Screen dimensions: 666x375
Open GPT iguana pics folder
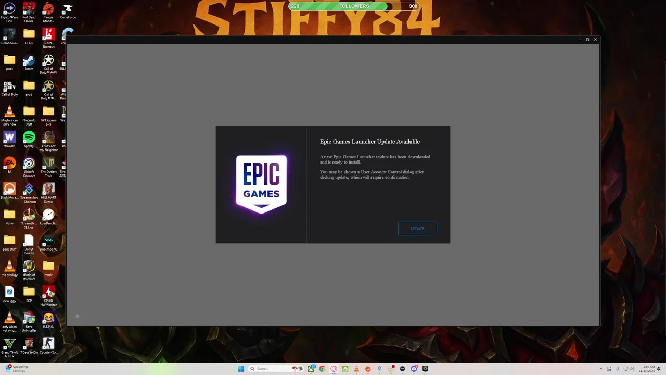click(x=48, y=116)
